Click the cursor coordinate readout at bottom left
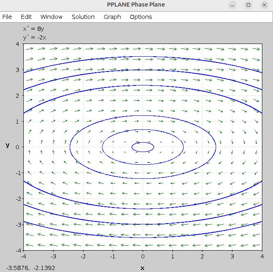 (x=31, y=268)
